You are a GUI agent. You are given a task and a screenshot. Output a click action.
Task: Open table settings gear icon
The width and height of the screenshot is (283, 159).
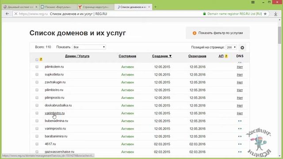tap(242, 48)
